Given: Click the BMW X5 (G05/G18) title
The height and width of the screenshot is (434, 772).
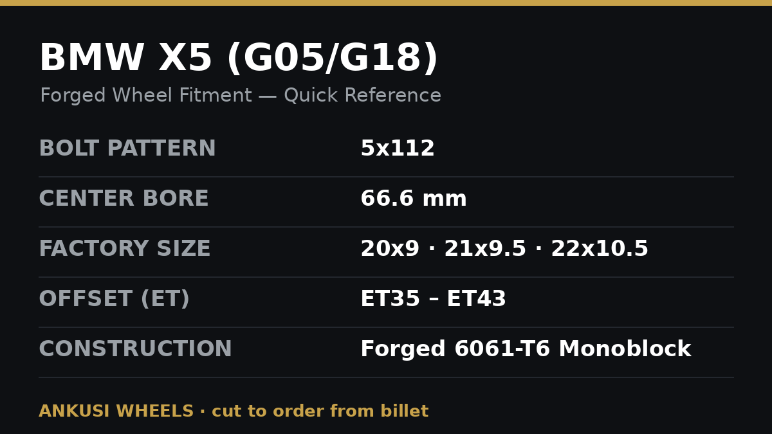Looking at the screenshot, I should click(x=239, y=59).
